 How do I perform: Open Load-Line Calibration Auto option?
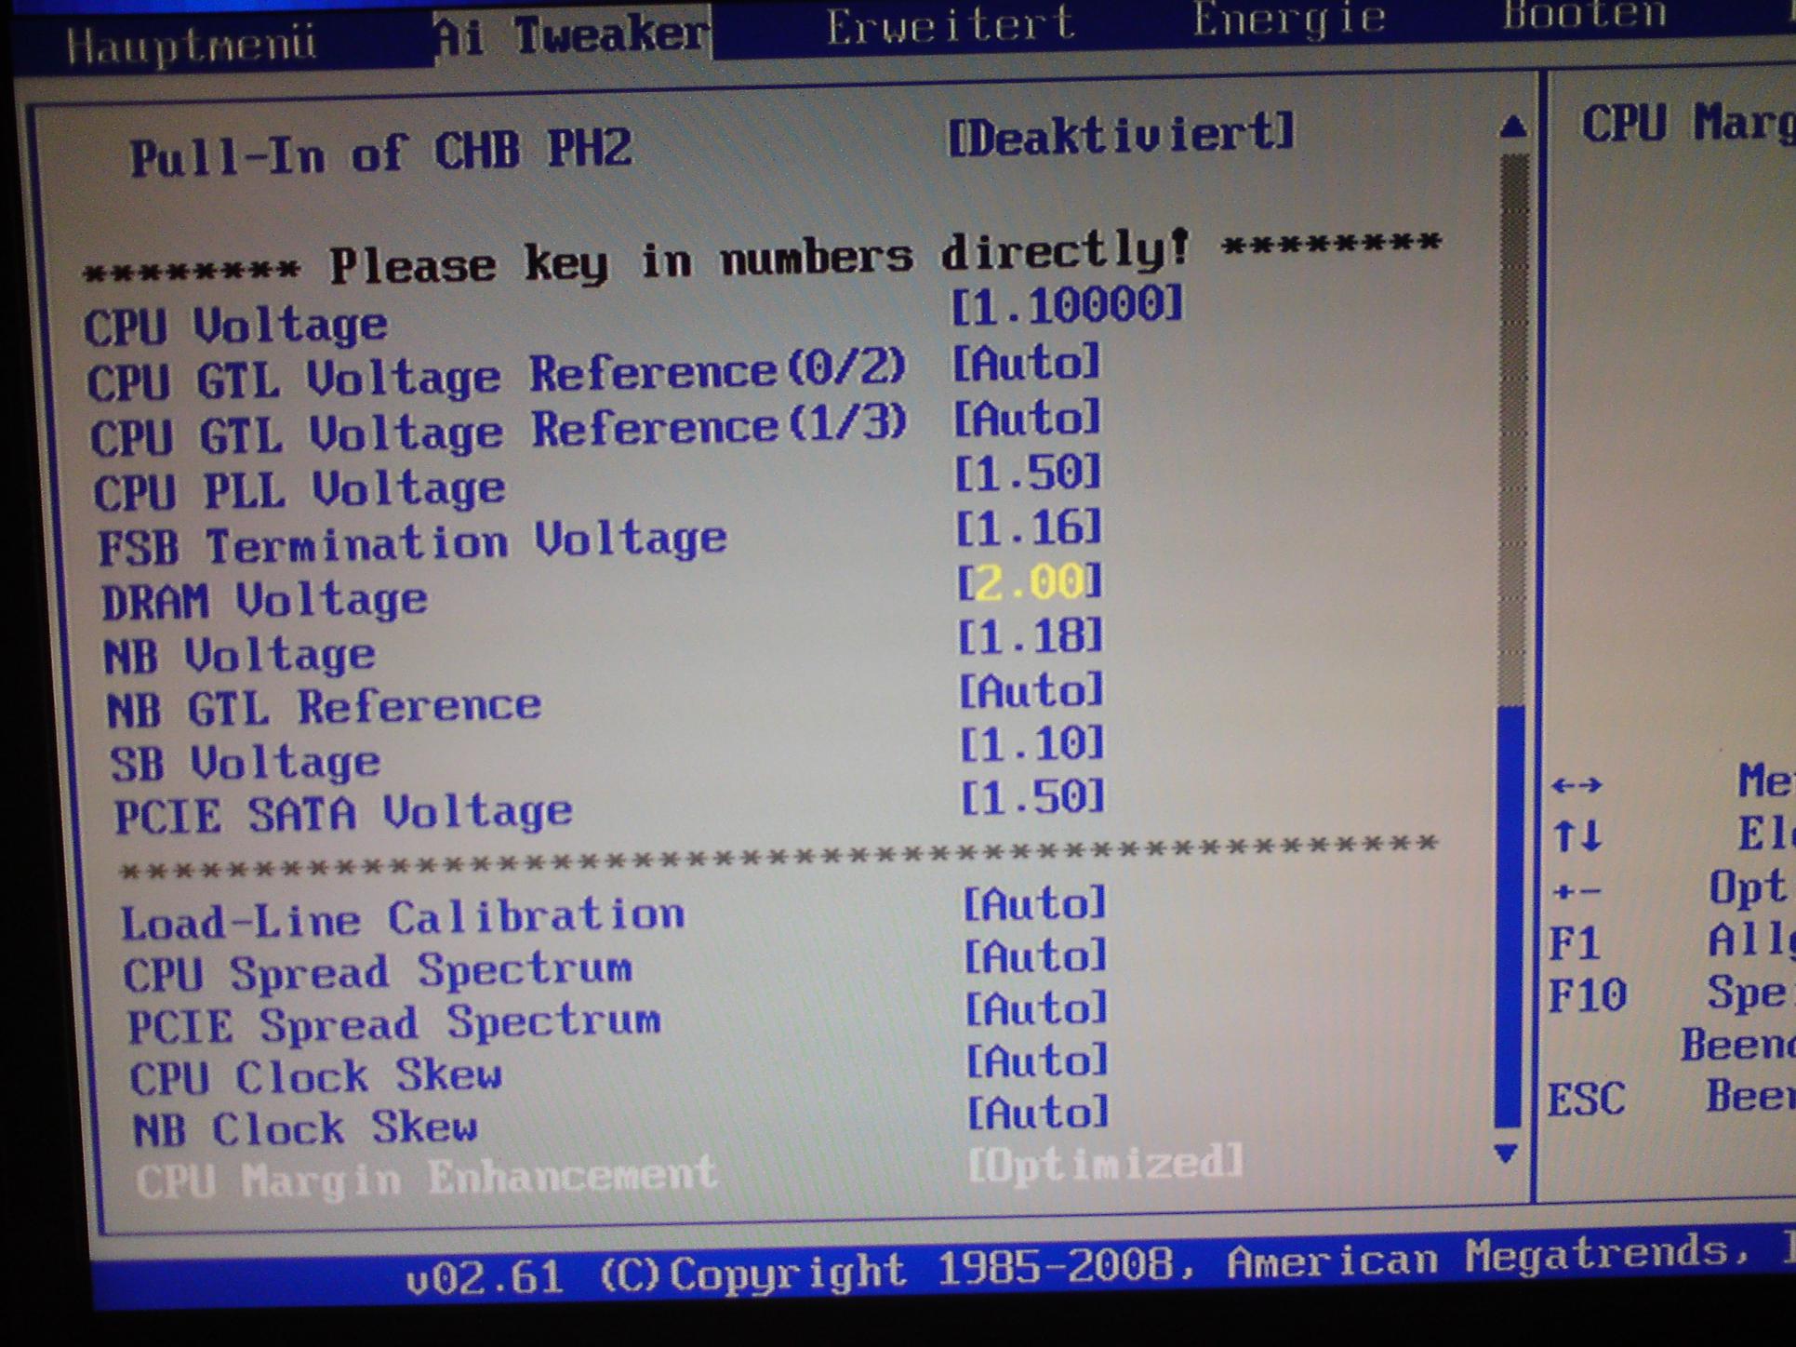point(1034,902)
